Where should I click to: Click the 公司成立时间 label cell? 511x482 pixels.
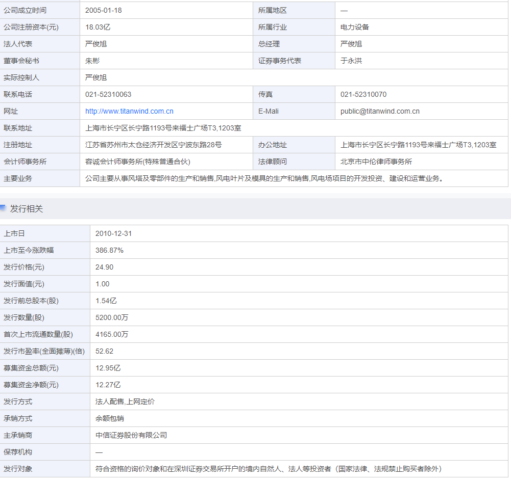pos(40,10)
